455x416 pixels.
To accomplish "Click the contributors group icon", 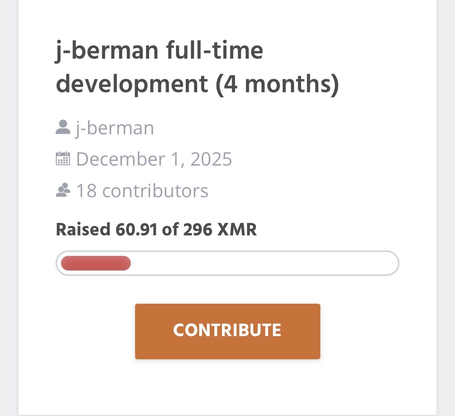I will point(63,190).
